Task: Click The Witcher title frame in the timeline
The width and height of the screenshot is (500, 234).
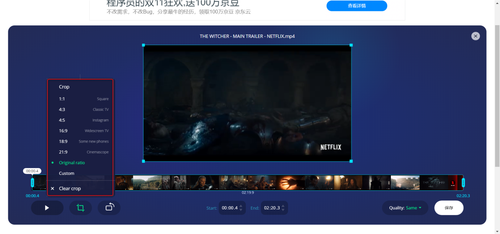Action: (434, 183)
